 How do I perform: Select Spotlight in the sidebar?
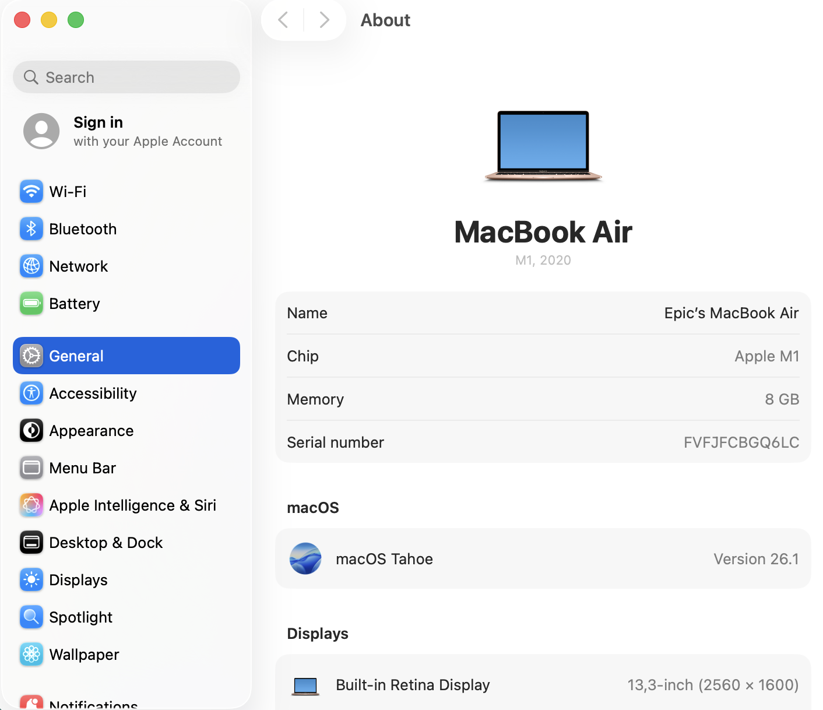pos(126,617)
